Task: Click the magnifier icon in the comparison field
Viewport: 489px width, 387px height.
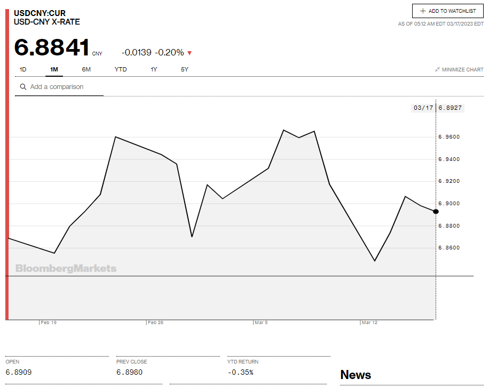Action: 23,87
